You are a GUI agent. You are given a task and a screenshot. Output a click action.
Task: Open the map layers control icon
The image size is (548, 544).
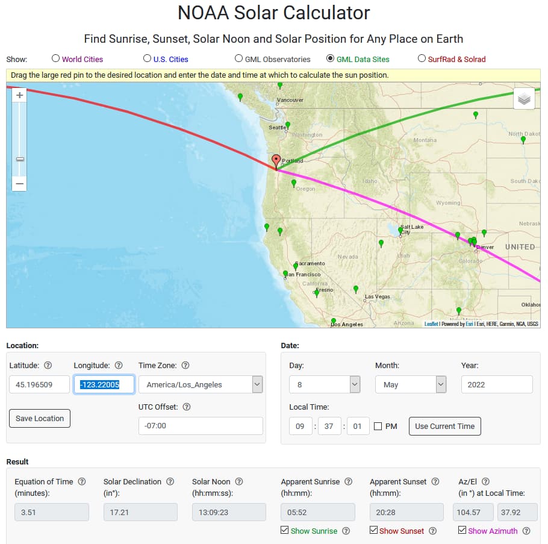click(524, 99)
